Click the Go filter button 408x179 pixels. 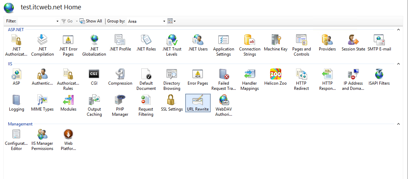click(67, 21)
